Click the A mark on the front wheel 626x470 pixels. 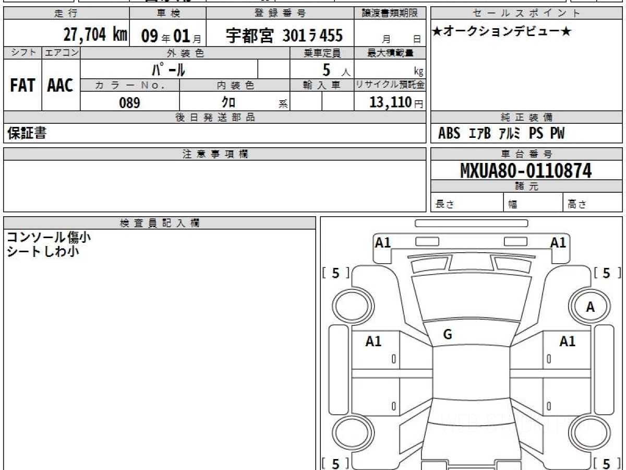click(590, 308)
